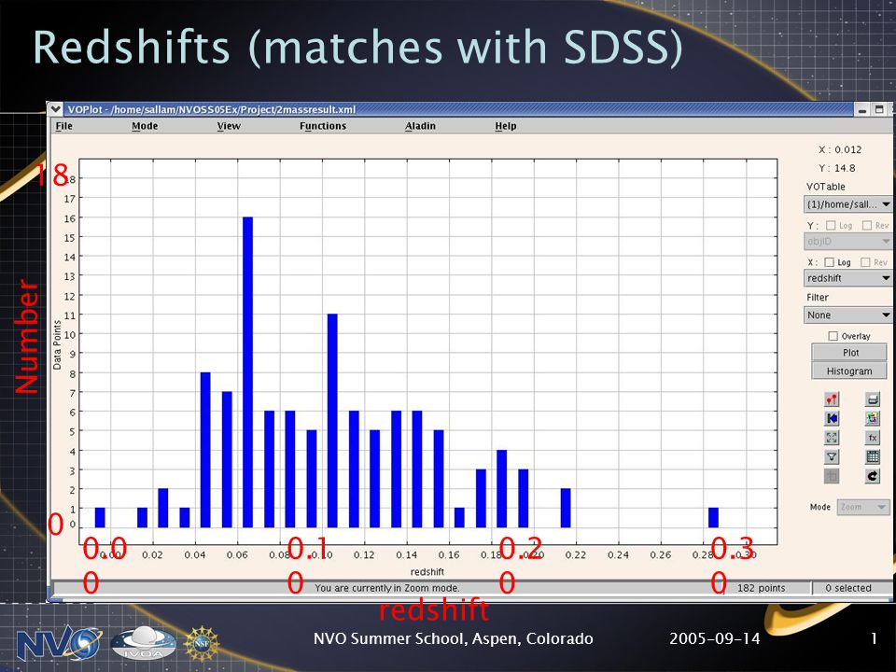Image resolution: width=896 pixels, height=672 pixels.
Task: Enable the Overlay checkbox
Action: (833, 336)
